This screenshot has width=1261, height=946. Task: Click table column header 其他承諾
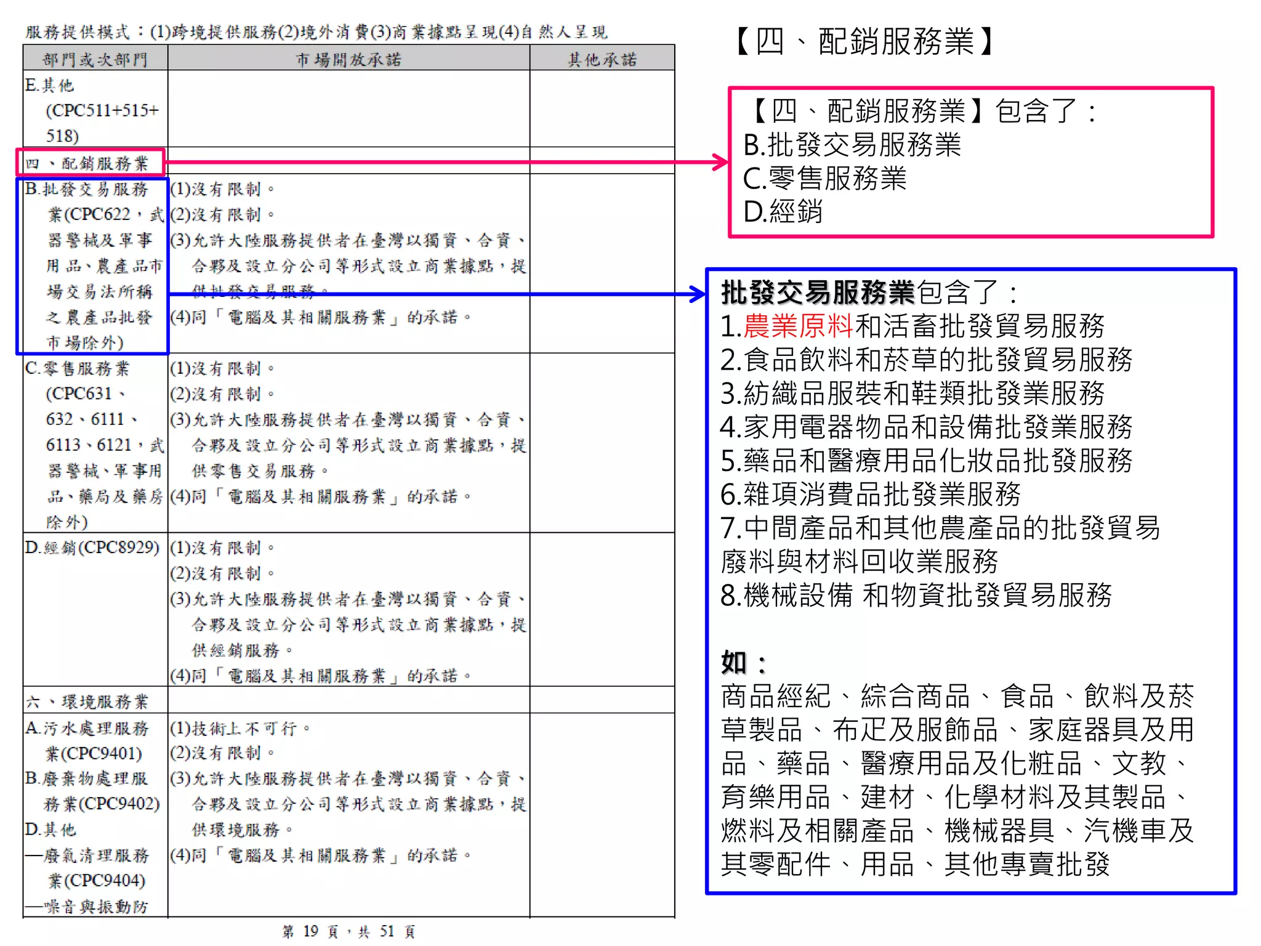coord(602,59)
